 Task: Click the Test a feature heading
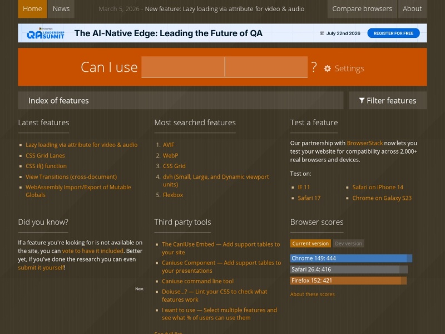(314, 122)
